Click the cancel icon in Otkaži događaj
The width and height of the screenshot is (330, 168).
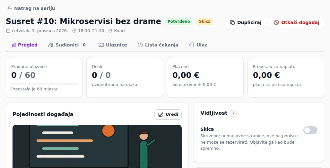coord(276,22)
